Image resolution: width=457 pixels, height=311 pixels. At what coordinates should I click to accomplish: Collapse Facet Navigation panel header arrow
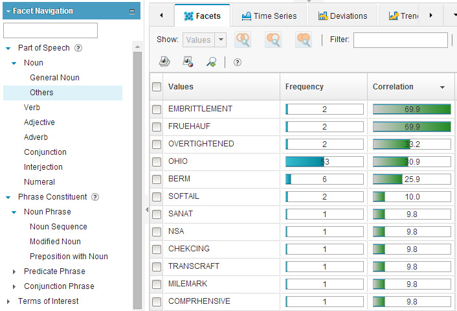(8, 12)
